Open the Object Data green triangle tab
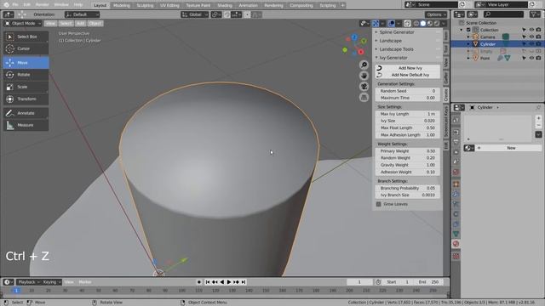The width and height of the screenshot is (545, 306). point(456,235)
